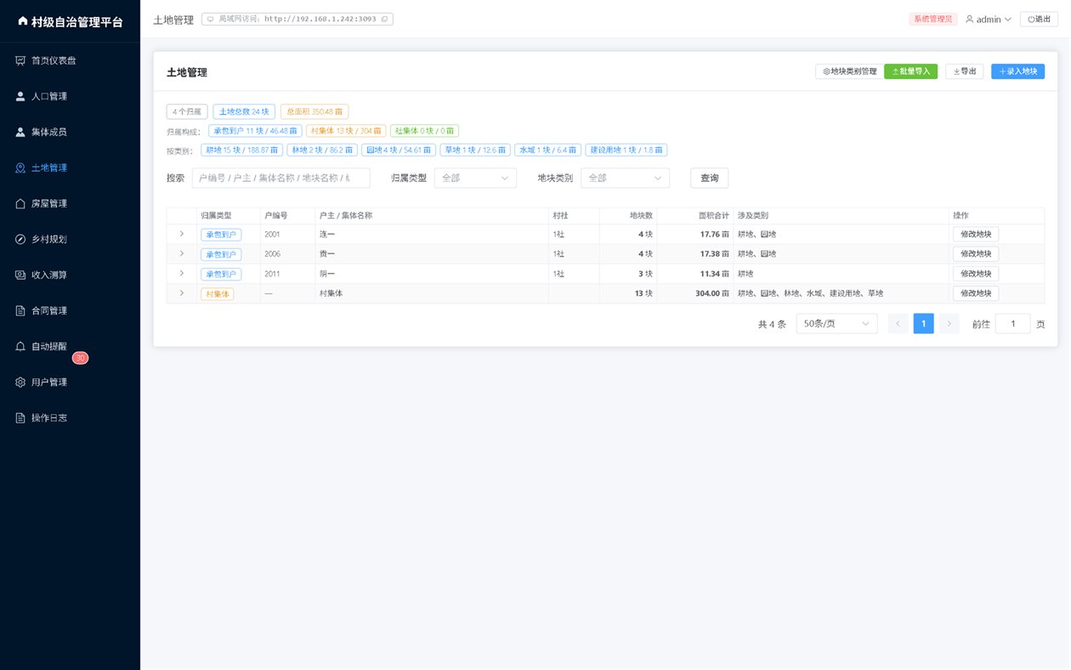Open the admin user menu
1071x670 pixels.
[988, 19]
